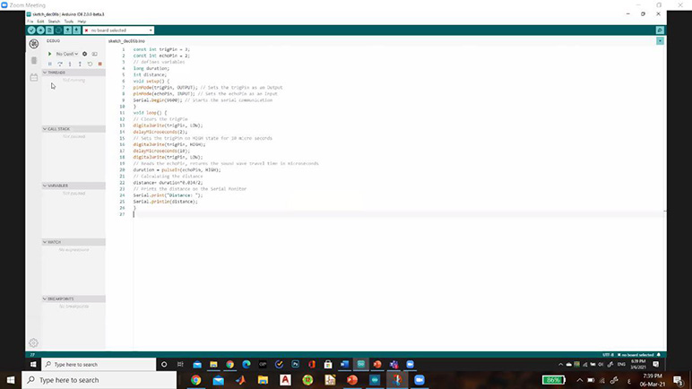Viewport: 692px width, 389px height.
Task: Open Microsoft Edge on the inner taskbar
Action: (247, 364)
